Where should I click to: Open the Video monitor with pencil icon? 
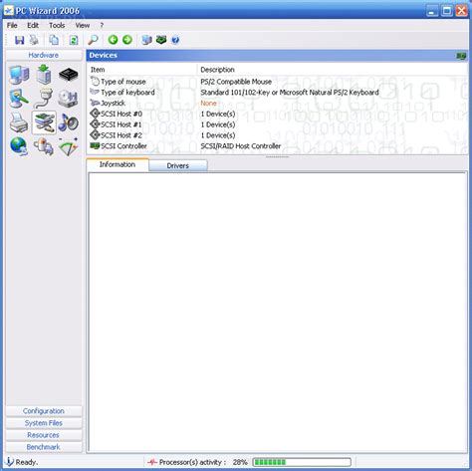click(x=19, y=99)
